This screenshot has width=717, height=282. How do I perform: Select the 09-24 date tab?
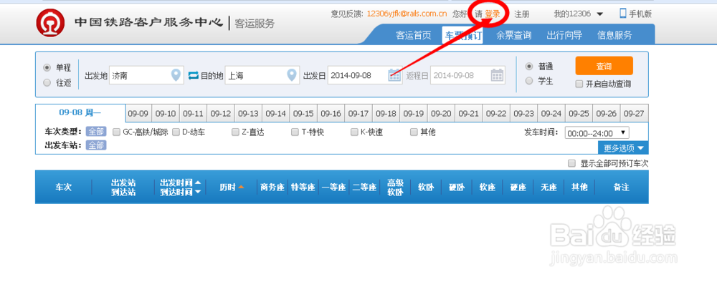[x=551, y=114]
